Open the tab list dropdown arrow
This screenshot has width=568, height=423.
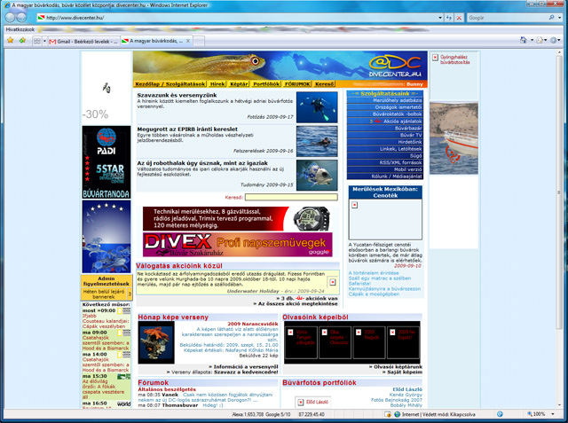[44, 41]
